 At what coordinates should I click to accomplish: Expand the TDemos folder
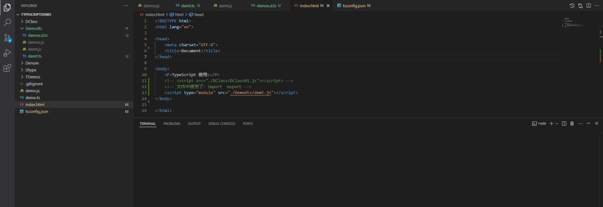(x=74, y=77)
